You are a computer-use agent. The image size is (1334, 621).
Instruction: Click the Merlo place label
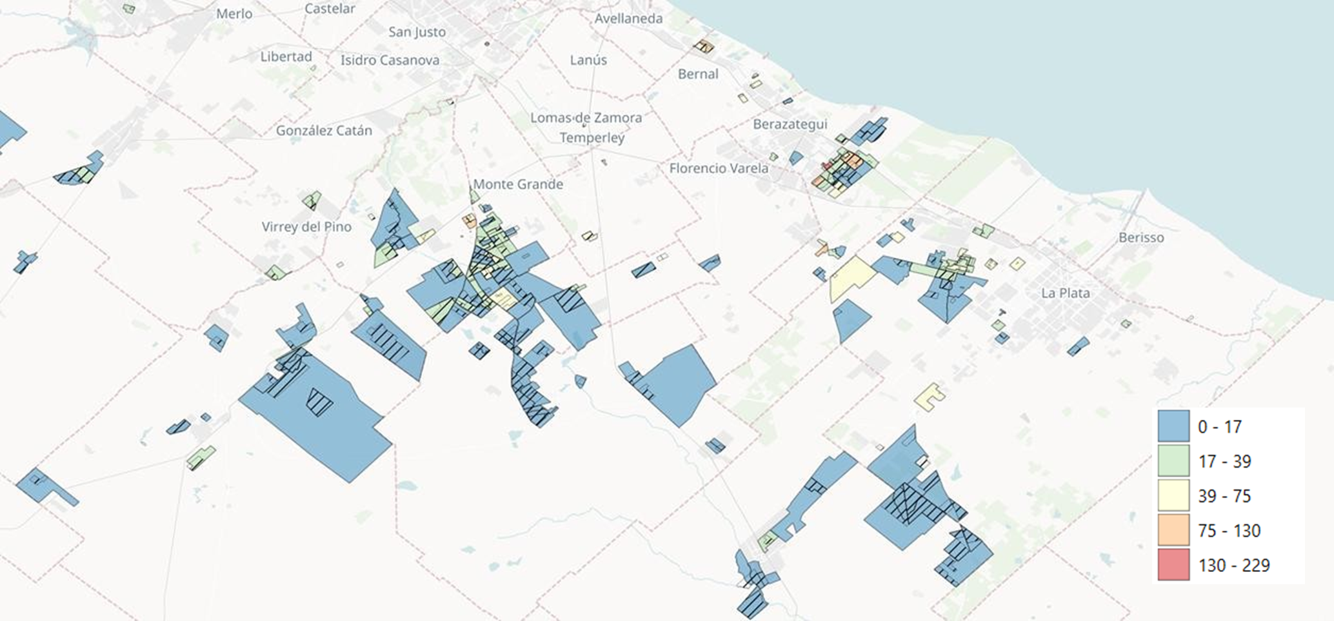234,14
